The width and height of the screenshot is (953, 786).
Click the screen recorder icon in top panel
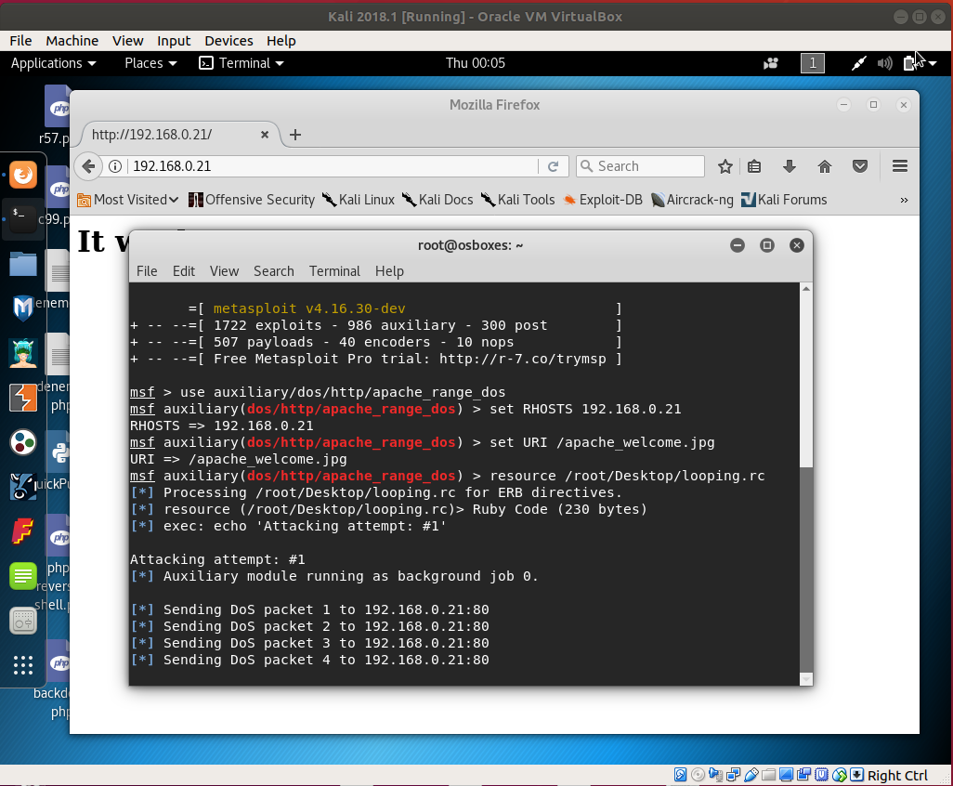[x=771, y=63]
